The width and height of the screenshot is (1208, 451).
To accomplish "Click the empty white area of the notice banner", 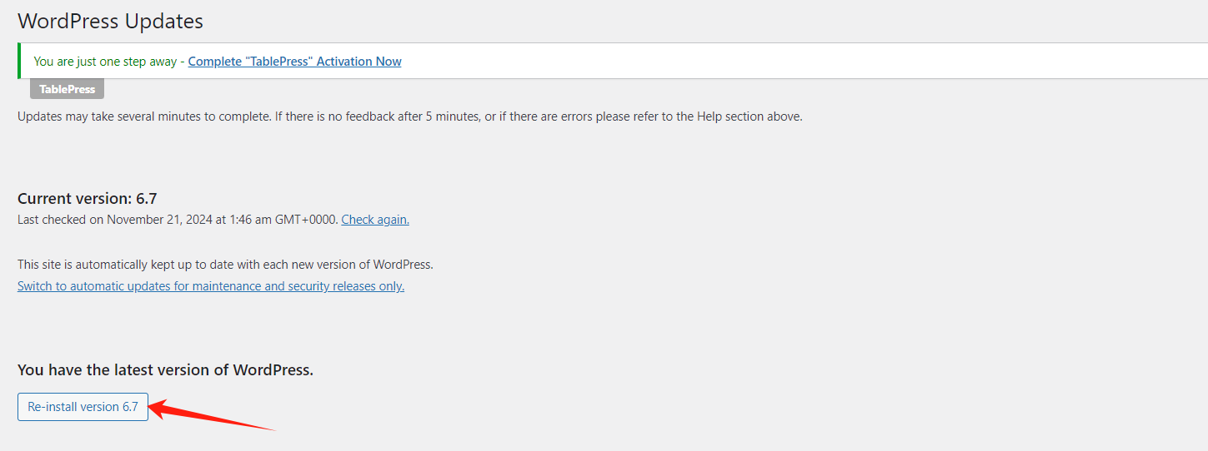I will tap(750, 62).
